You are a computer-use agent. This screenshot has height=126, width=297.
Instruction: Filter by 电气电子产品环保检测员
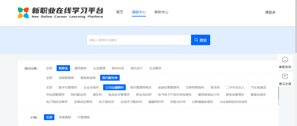(x=175, y=95)
